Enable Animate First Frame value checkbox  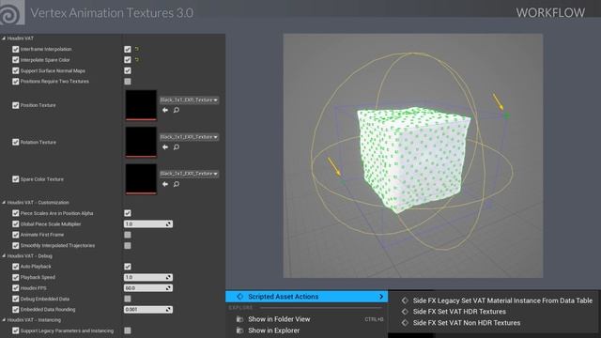click(128, 235)
